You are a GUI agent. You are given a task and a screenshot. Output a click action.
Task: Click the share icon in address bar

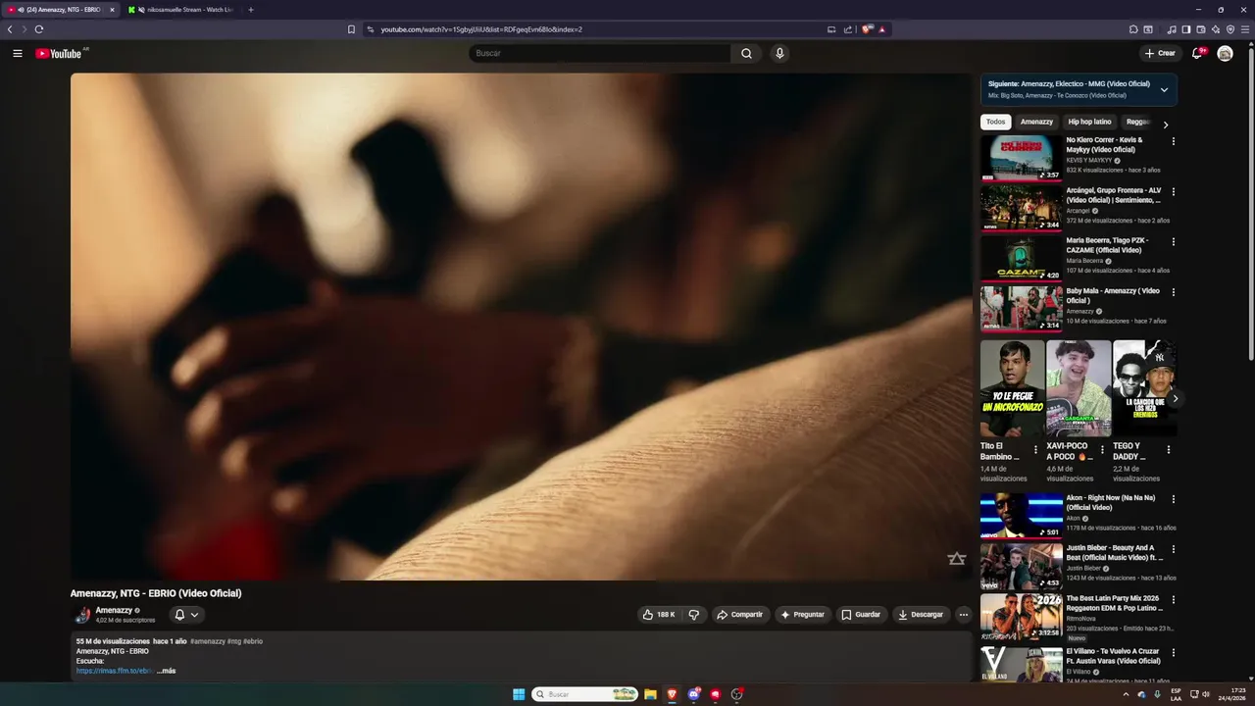coord(848,29)
